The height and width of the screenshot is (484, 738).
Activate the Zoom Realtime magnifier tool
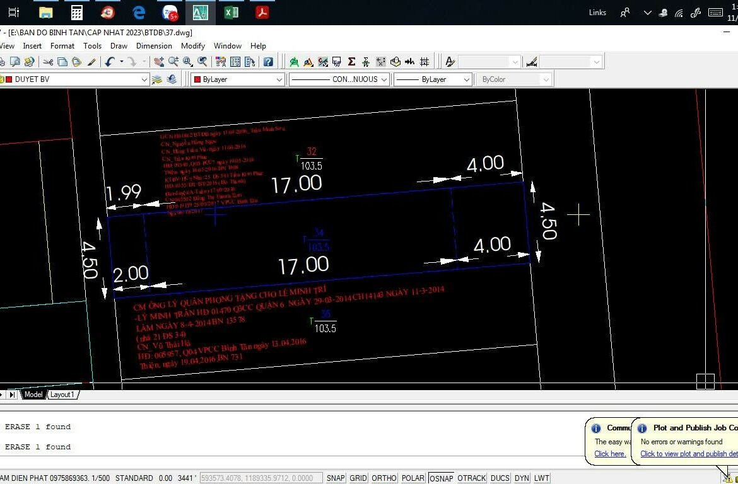click(173, 62)
